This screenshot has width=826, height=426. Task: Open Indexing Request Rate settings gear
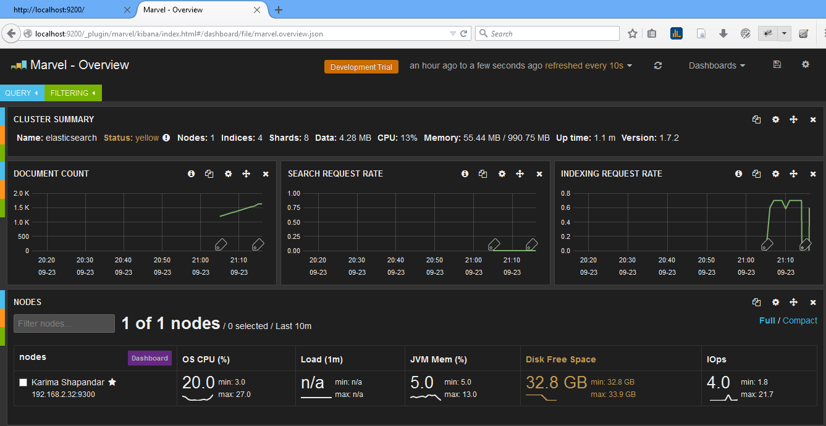click(775, 174)
